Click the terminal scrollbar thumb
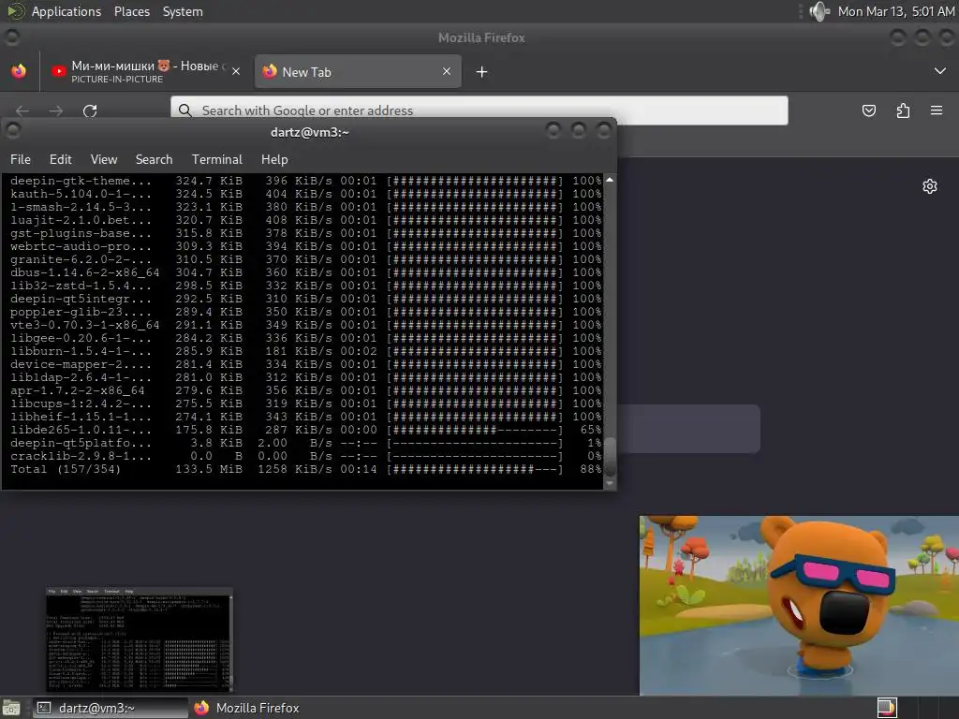Viewport: 959px width, 719px height. [x=610, y=456]
